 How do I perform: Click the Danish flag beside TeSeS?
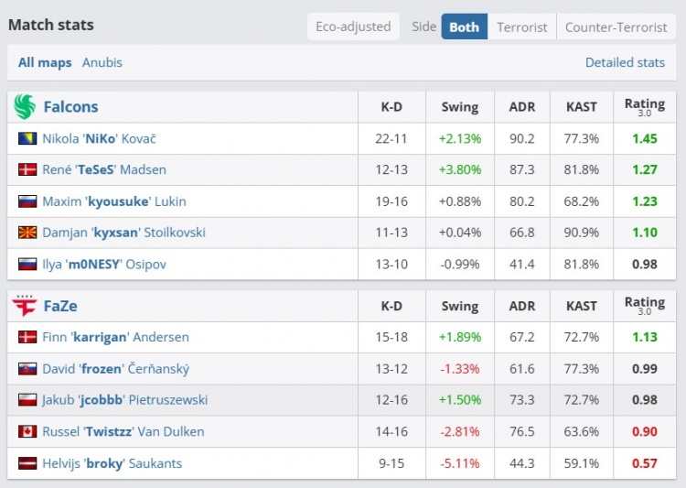[x=27, y=169]
